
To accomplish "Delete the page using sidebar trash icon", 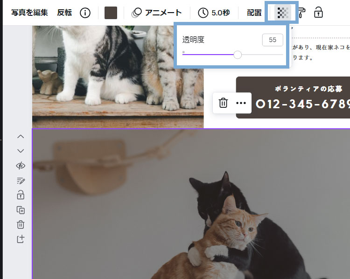I will (x=21, y=224).
